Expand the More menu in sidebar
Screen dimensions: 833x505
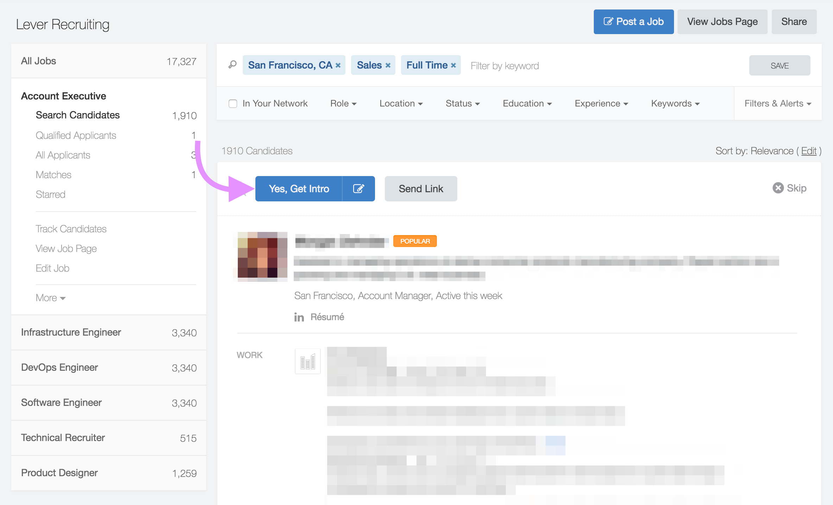pos(51,298)
